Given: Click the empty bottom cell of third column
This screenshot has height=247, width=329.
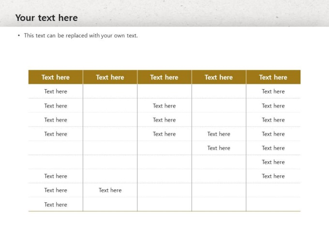Looking at the screenshot, I should 164,205.
